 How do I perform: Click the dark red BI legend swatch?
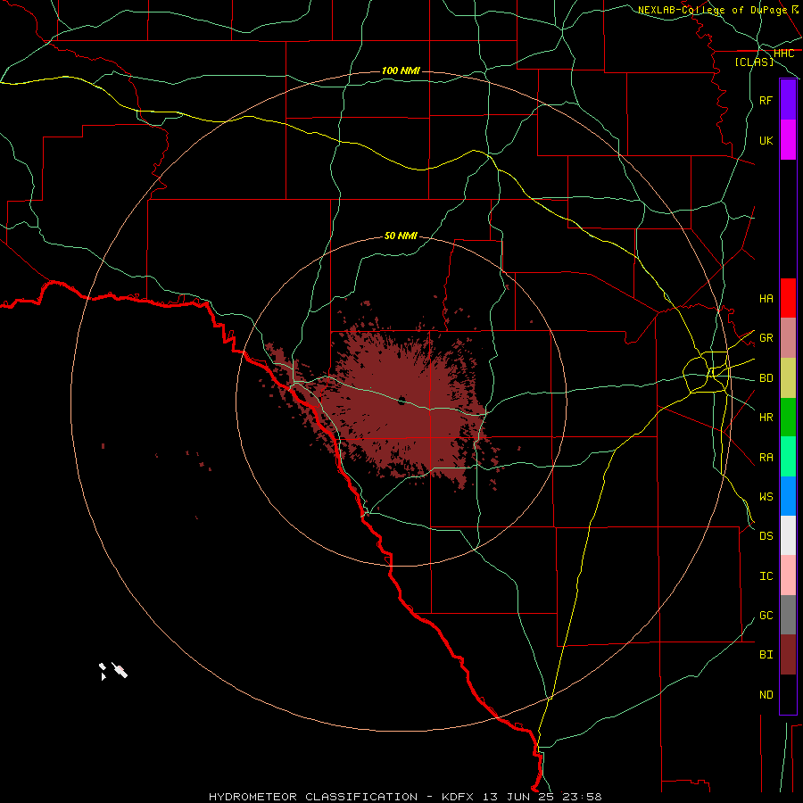click(788, 655)
